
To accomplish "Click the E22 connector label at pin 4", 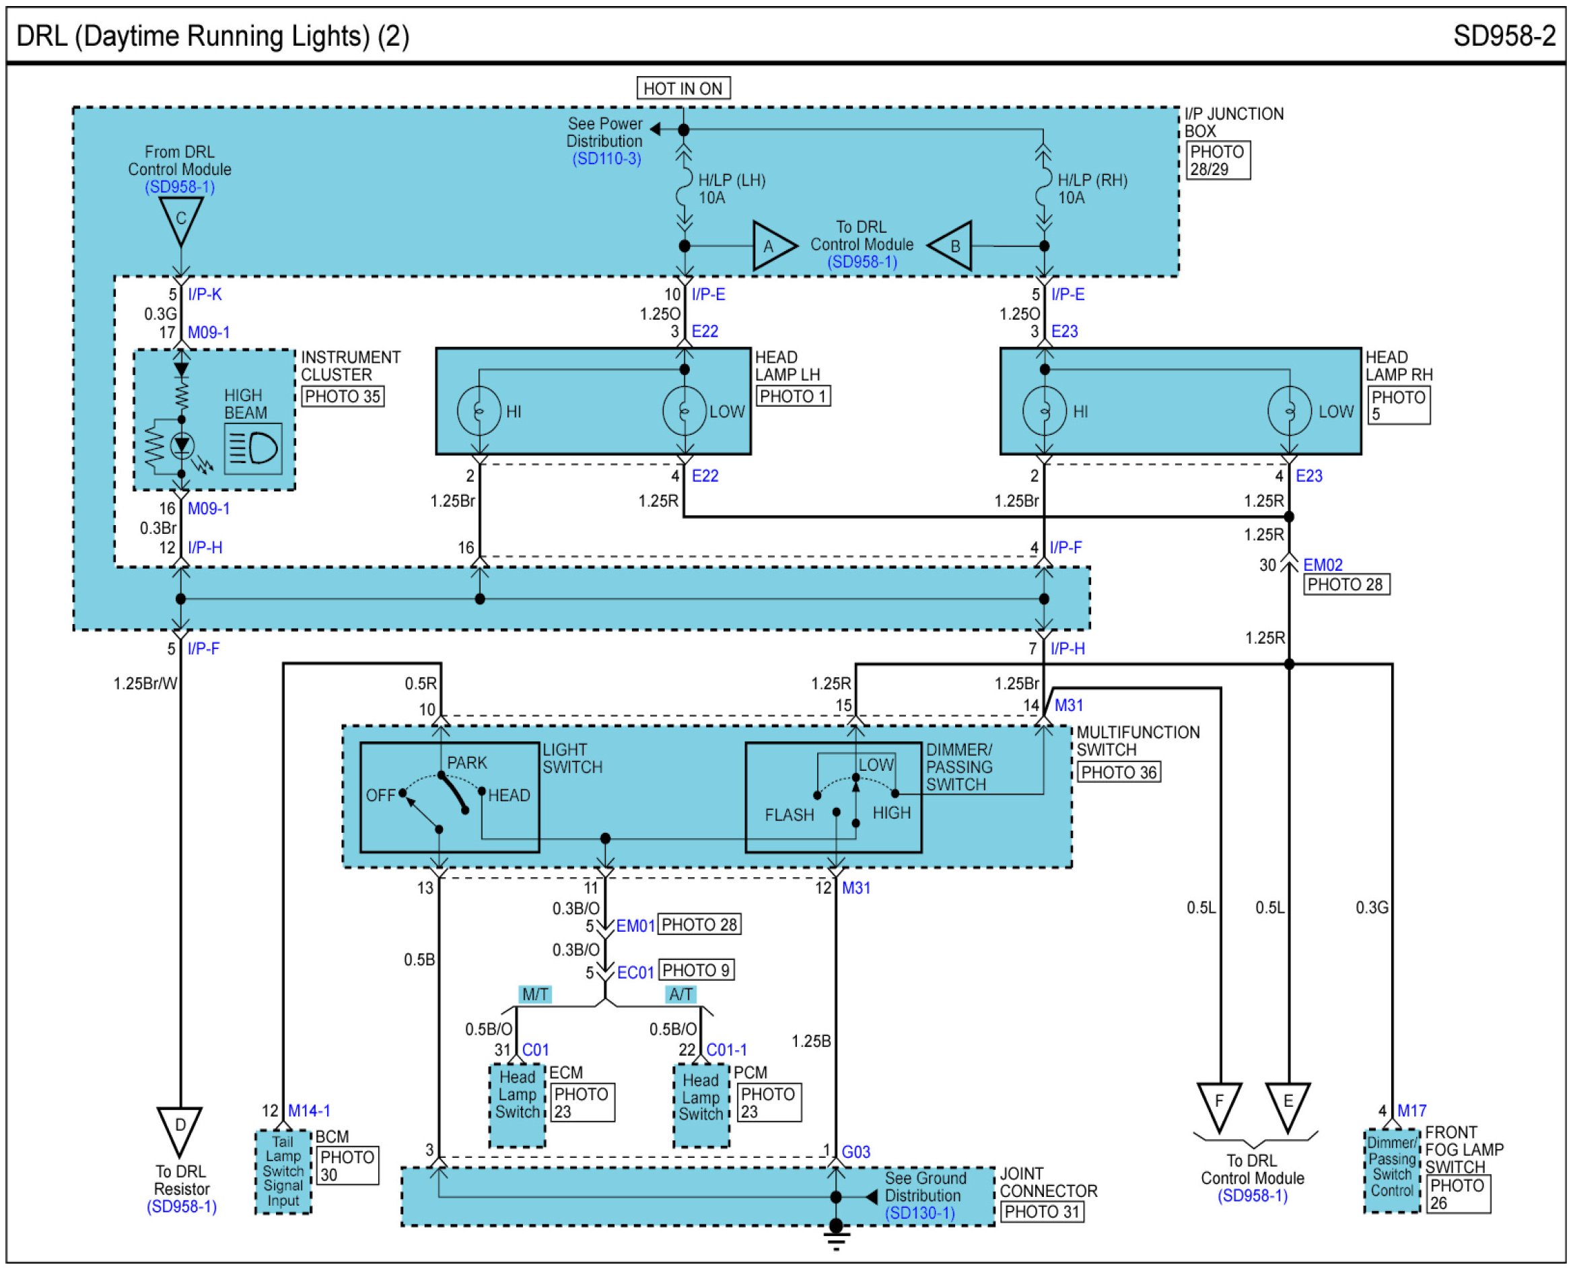I will (705, 476).
